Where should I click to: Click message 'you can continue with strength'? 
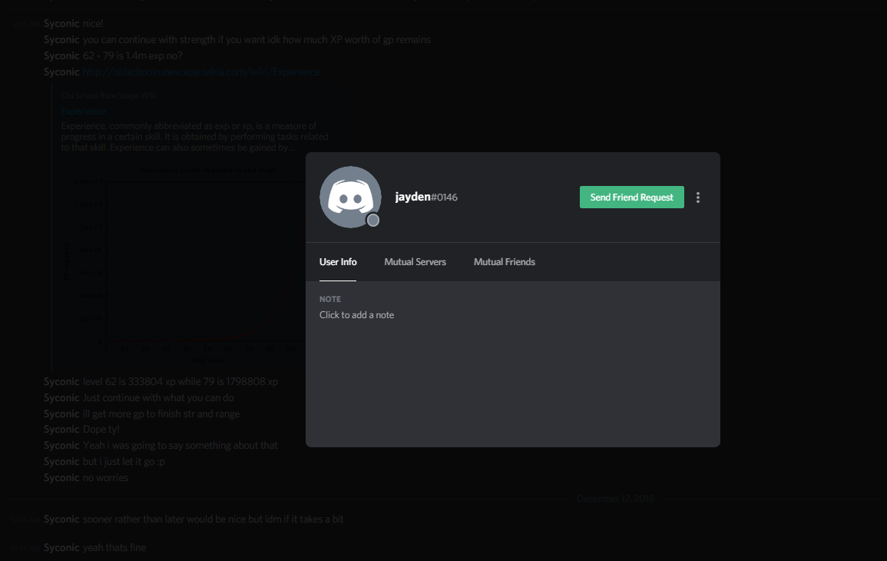pos(257,40)
